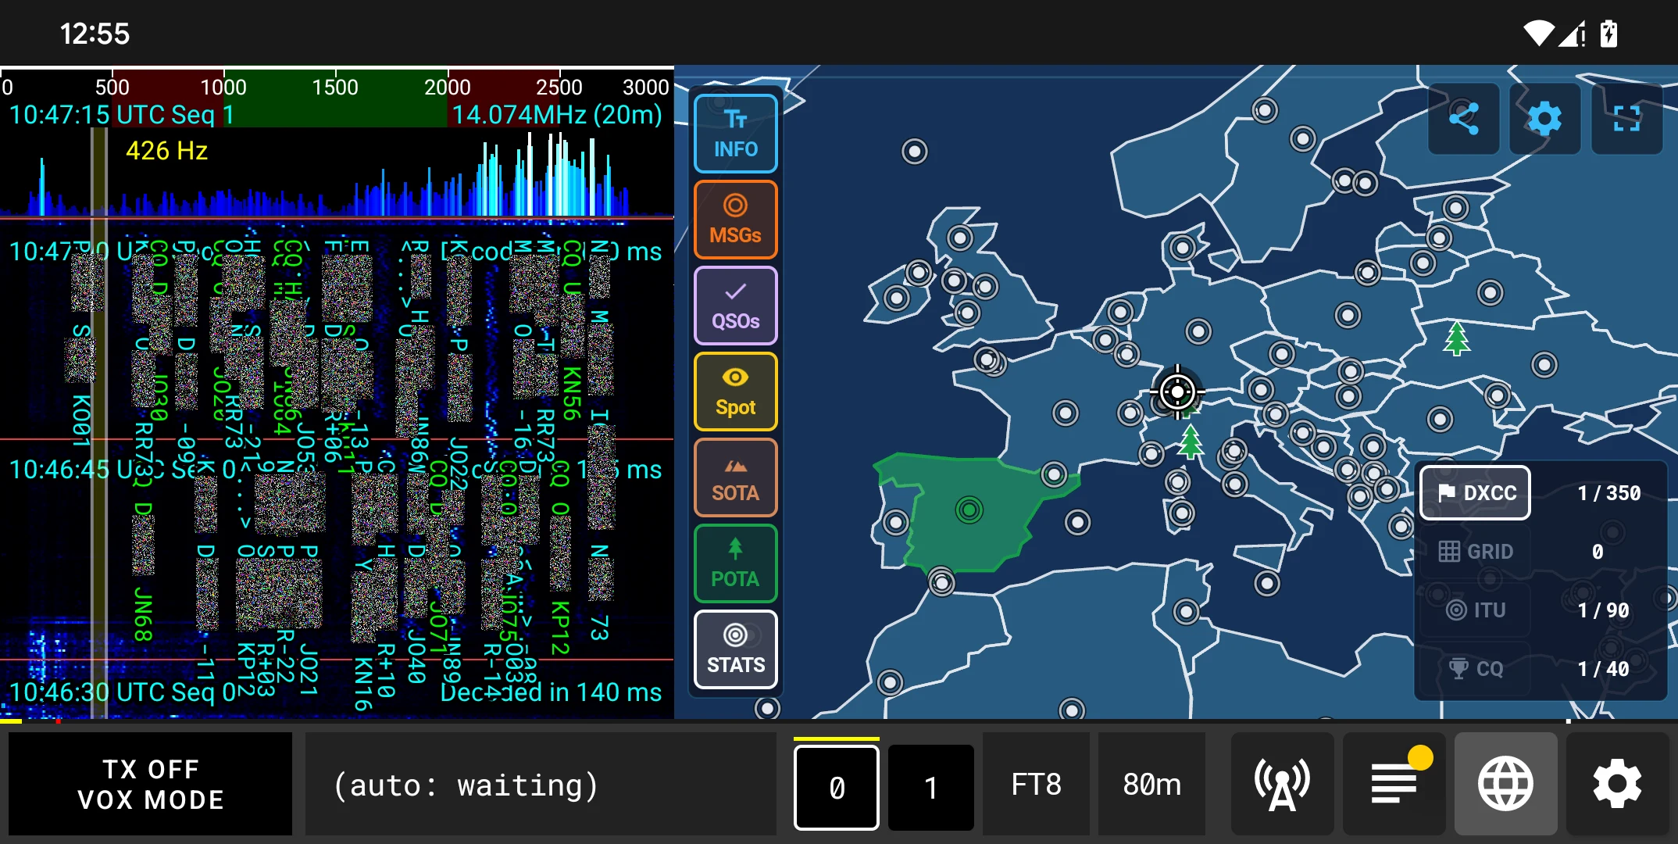
Task: Share the map view
Action: (1464, 119)
